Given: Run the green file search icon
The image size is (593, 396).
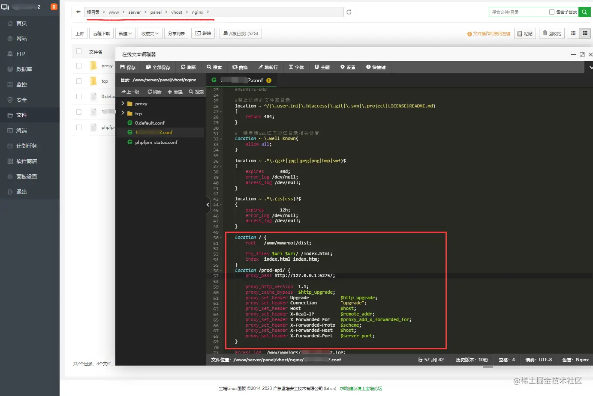Looking at the screenshot, I should click(584, 12).
